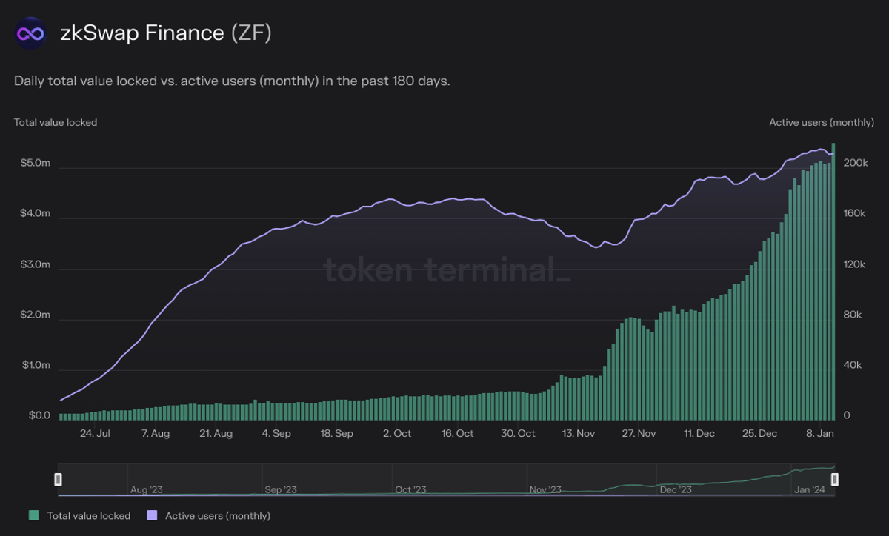889x536 pixels.
Task: Click the Total value locked axis label
Action: (55, 122)
